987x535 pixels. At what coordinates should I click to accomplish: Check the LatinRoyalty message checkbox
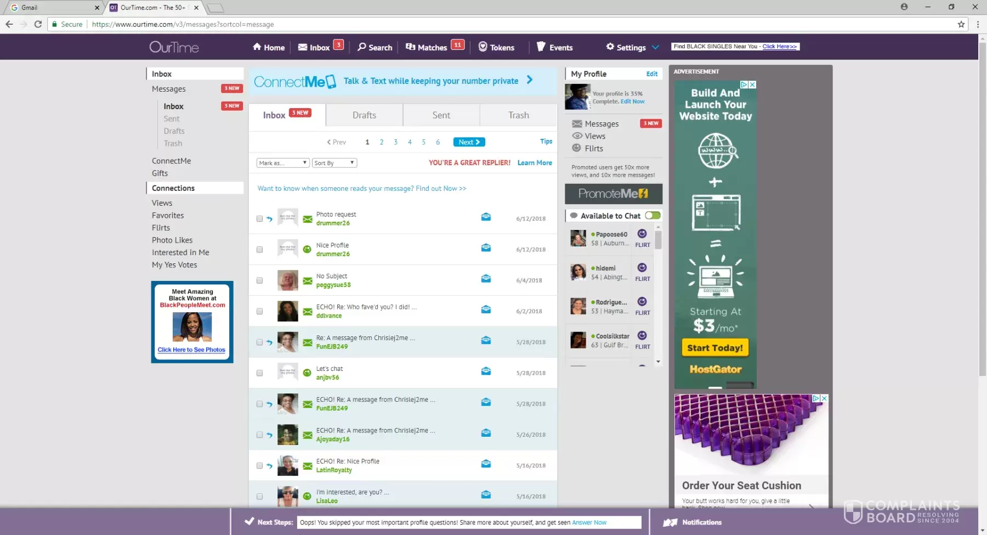click(260, 466)
